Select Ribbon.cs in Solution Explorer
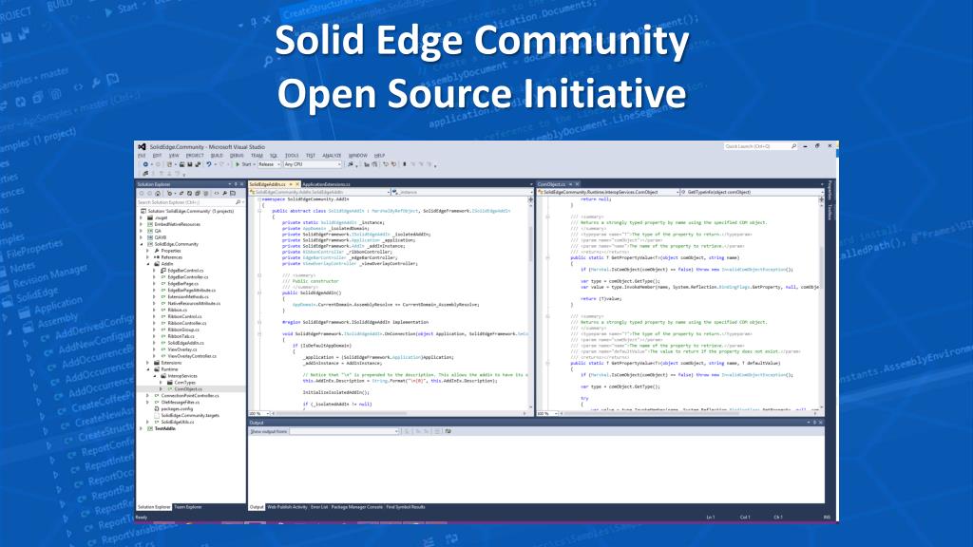The height and width of the screenshot is (547, 973). 178,311
